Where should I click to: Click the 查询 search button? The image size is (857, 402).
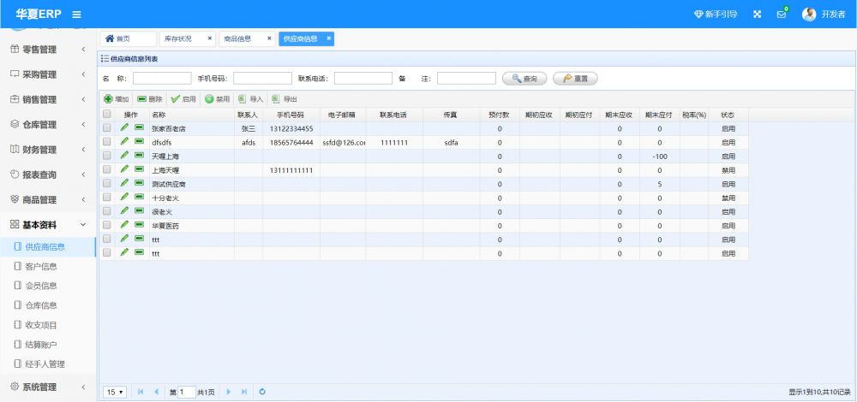pyautogui.click(x=524, y=79)
